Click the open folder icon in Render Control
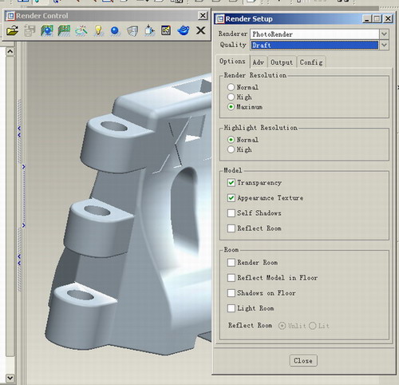 coord(12,30)
